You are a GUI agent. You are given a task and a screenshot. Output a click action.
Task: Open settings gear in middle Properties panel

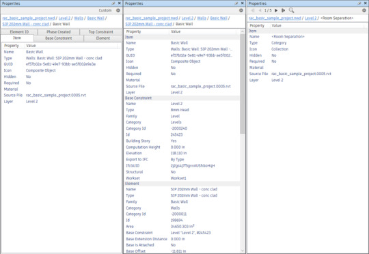241,10
